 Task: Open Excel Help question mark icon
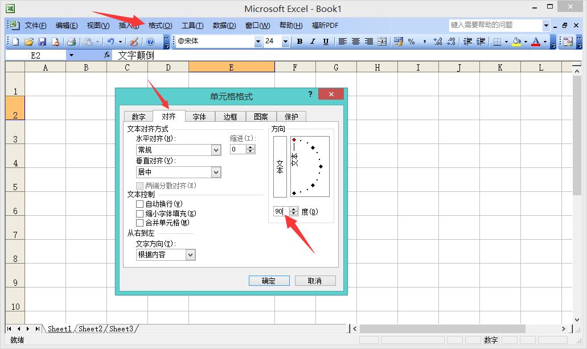tap(150, 42)
